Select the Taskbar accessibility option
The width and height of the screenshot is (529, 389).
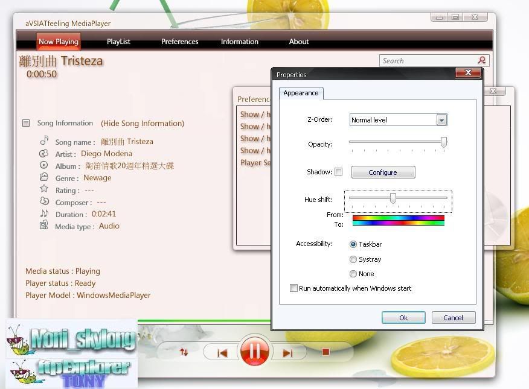(353, 244)
